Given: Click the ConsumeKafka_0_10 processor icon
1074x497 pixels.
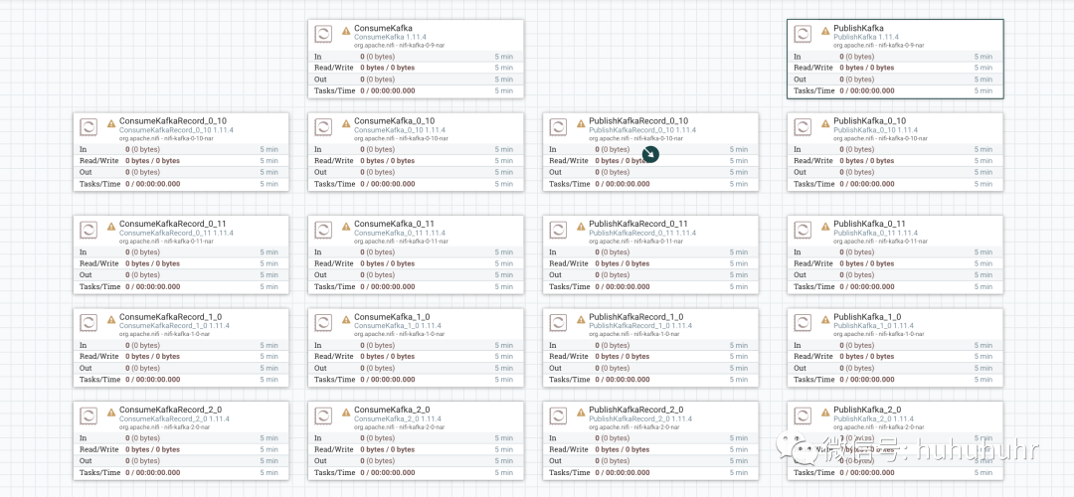Looking at the screenshot, I should pyautogui.click(x=323, y=126).
